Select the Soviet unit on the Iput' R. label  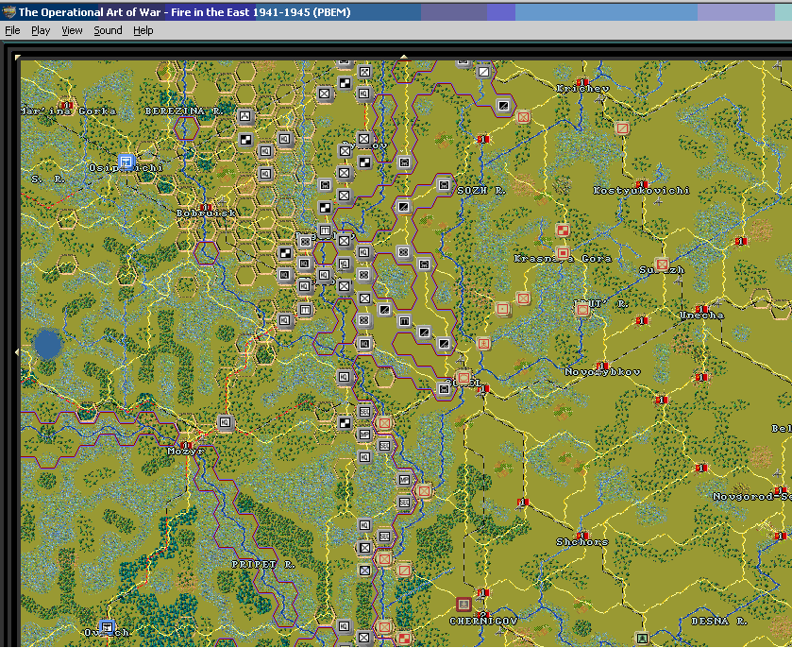point(582,309)
